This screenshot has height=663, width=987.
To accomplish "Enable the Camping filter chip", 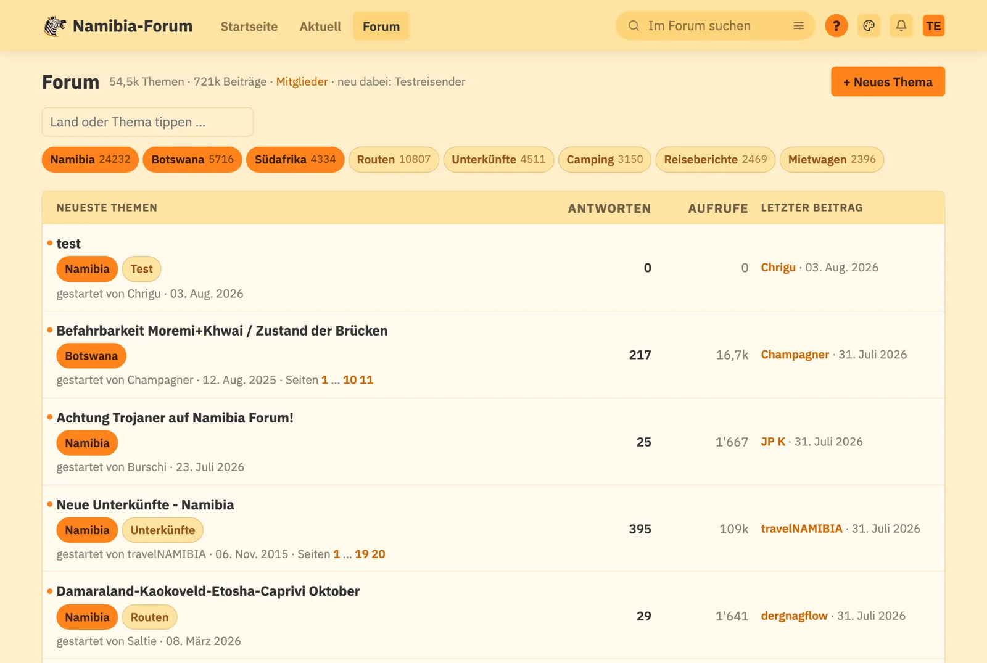I will (x=605, y=160).
